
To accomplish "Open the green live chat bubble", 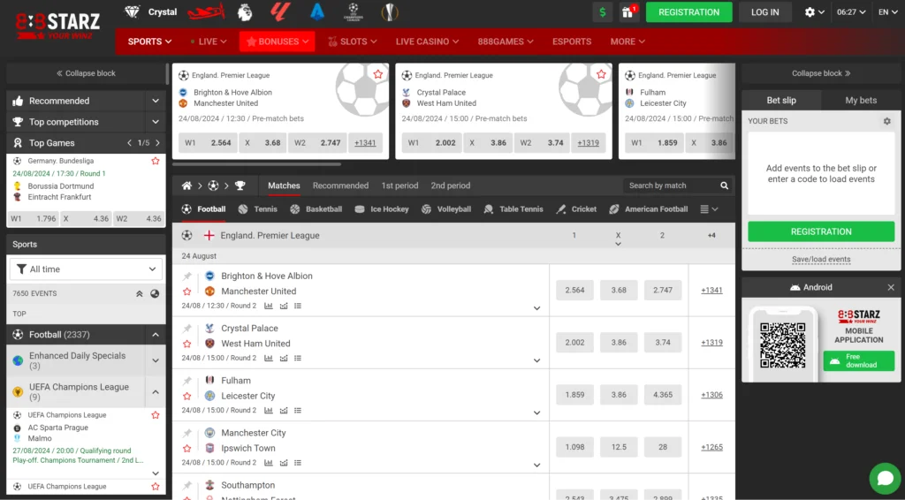I will [884, 478].
